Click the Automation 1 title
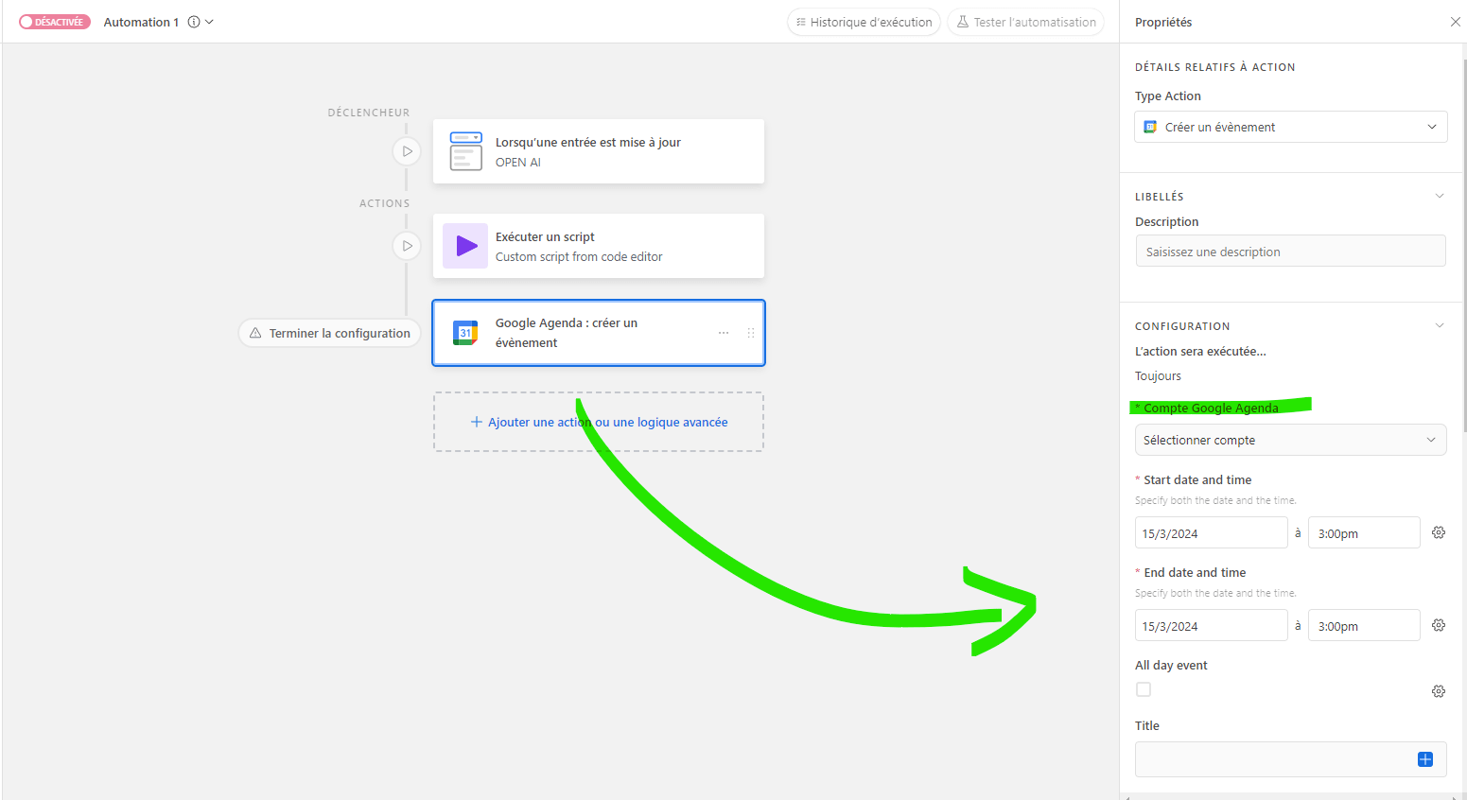1467x800 pixels. [x=141, y=22]
